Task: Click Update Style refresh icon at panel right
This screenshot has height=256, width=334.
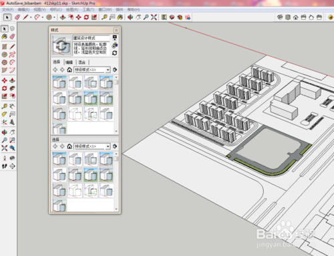Action: pyautogui.click(x=115, y=53)
